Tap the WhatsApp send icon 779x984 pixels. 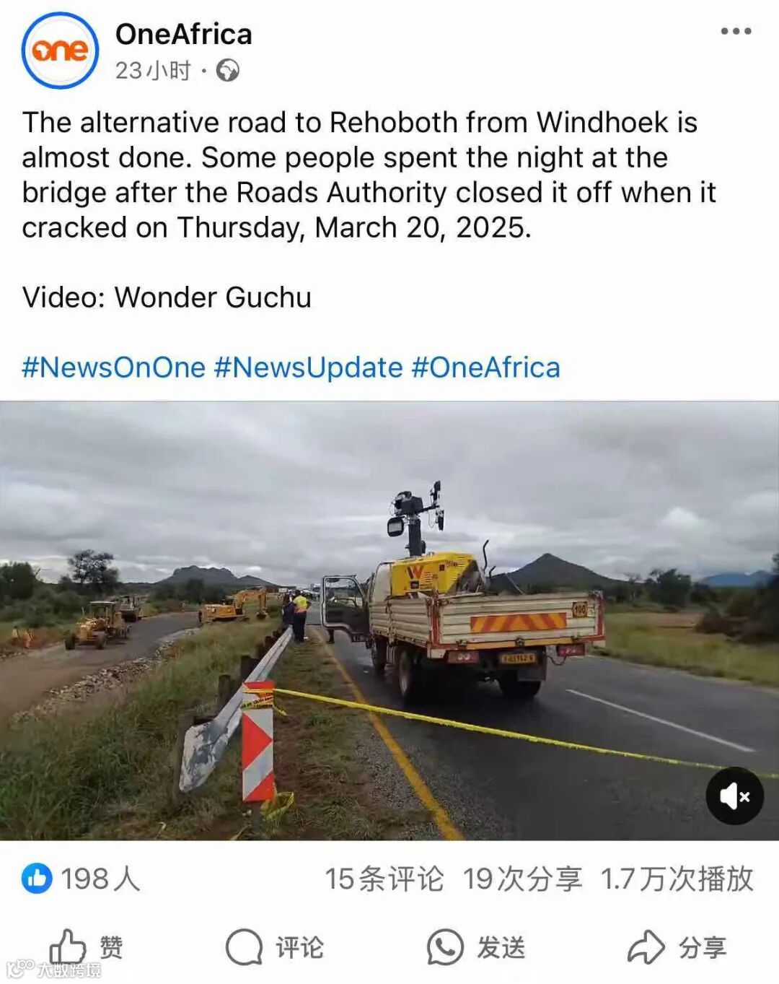point(445,946)
